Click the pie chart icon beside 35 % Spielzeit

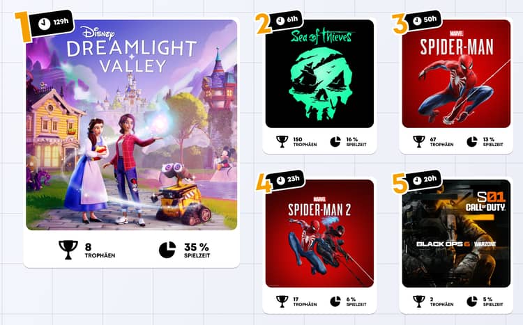(x=167, y=250)
